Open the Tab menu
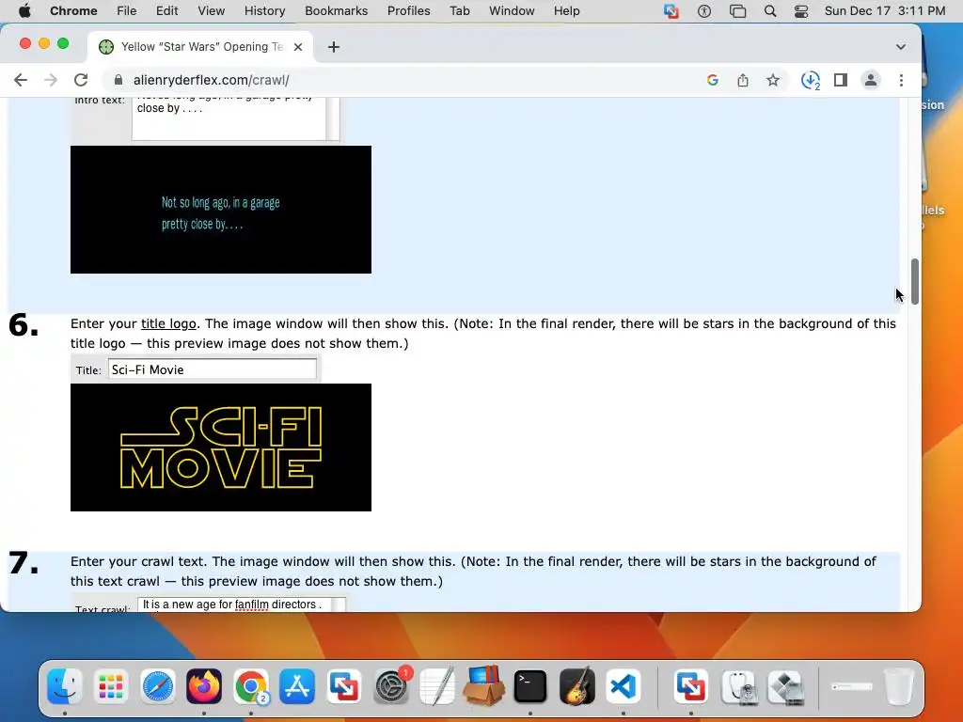 pos(459,10)
